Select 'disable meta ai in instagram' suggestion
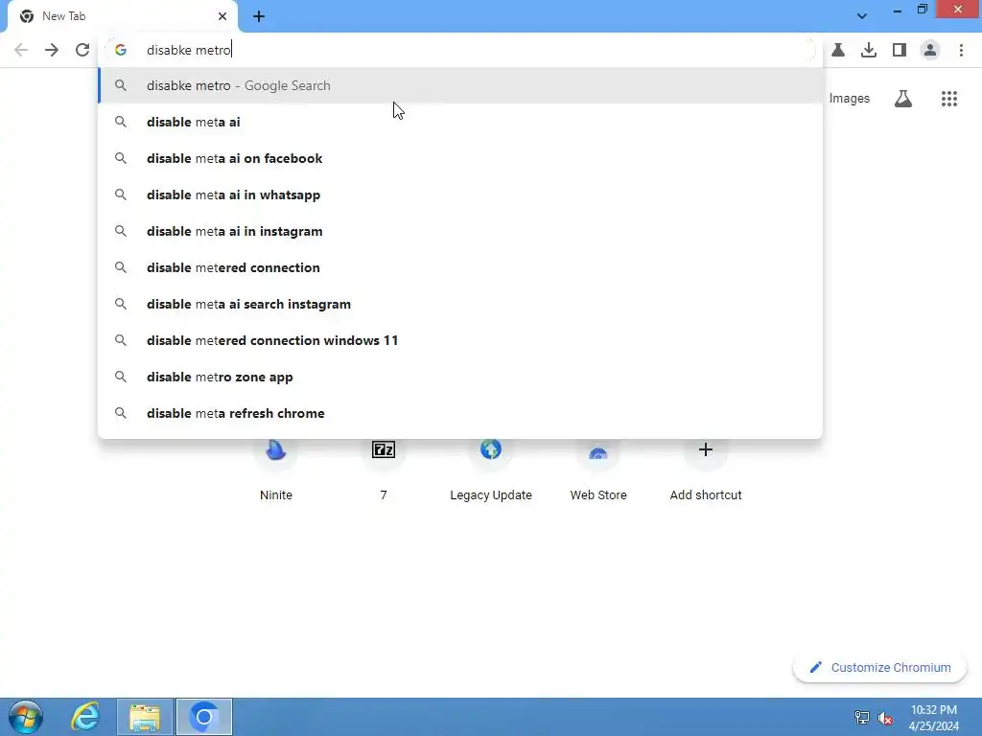 tap(460, 231)
